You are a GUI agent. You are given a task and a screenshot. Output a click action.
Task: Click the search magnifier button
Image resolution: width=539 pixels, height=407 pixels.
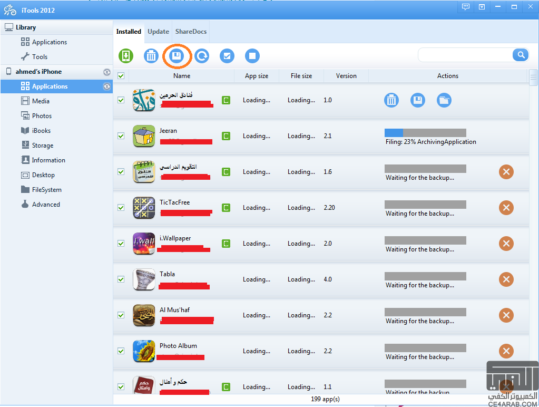(x=521, y=55)
